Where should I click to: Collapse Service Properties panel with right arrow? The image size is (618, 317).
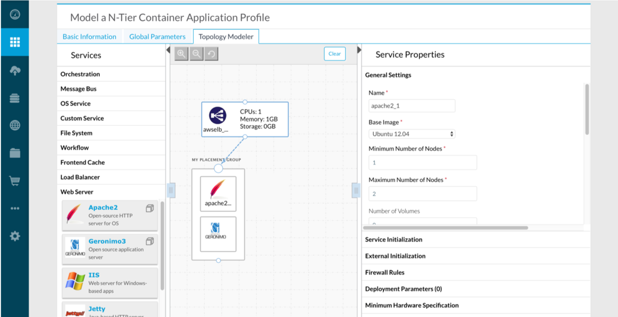click(x=359, y=50)
